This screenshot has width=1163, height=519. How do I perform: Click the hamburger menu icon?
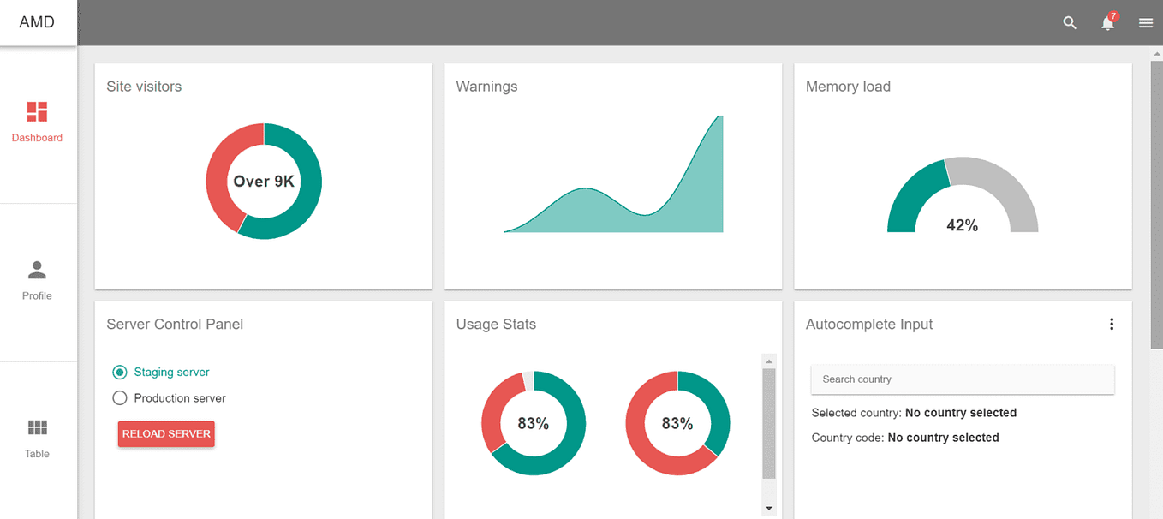[1146, 22]
